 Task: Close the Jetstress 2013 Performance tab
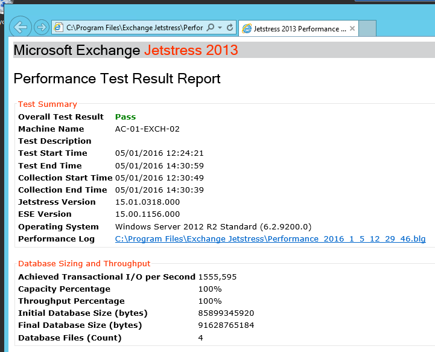click(x=352, y=28)
